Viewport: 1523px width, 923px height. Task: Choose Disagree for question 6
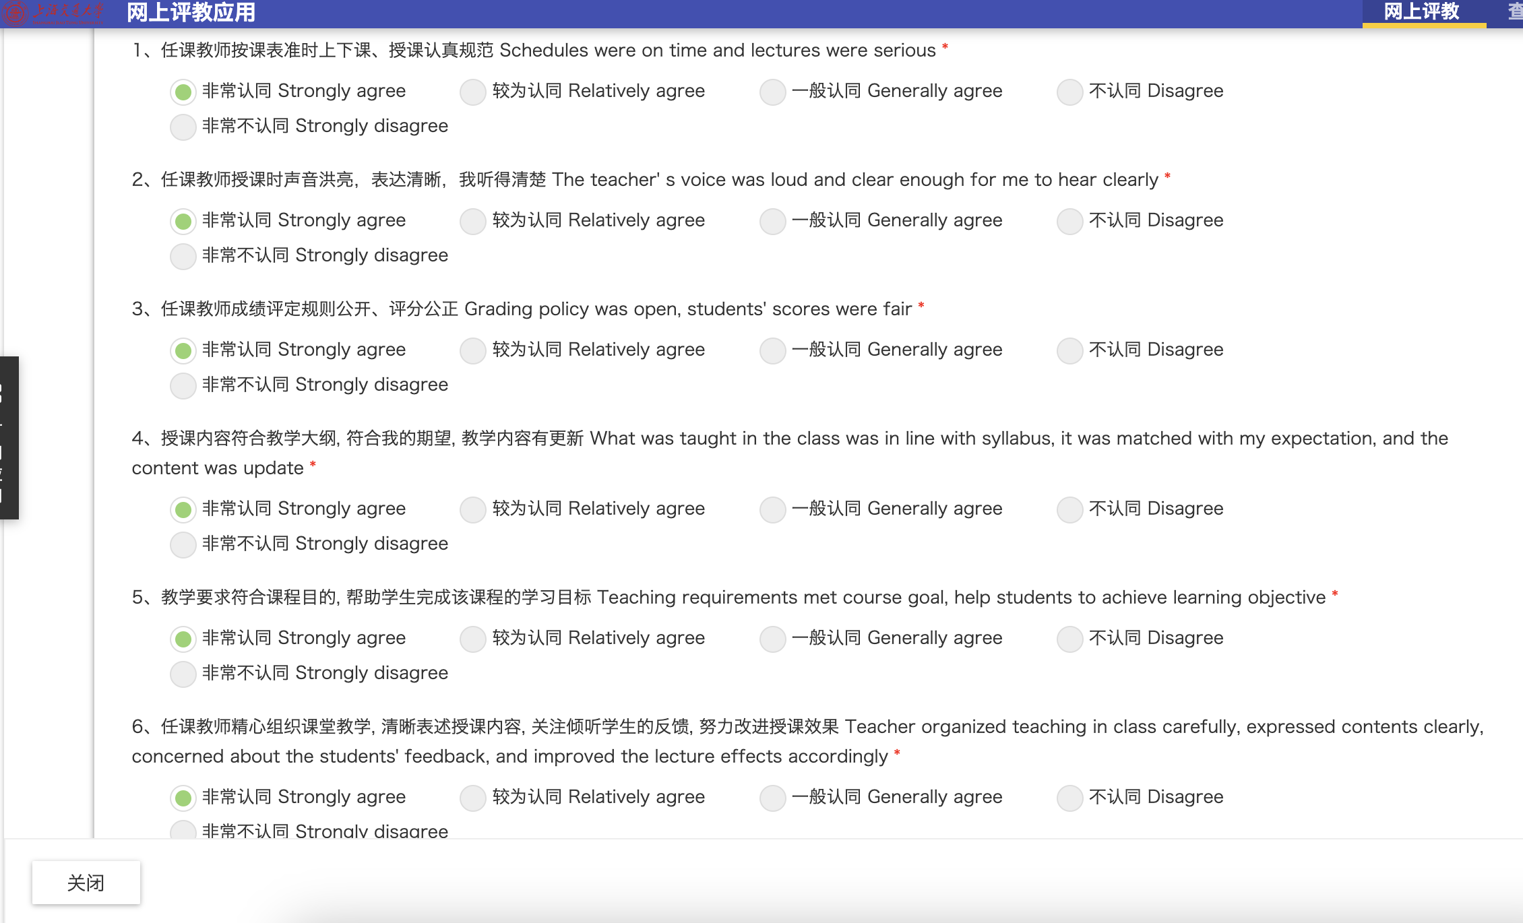click(1069, 798)
